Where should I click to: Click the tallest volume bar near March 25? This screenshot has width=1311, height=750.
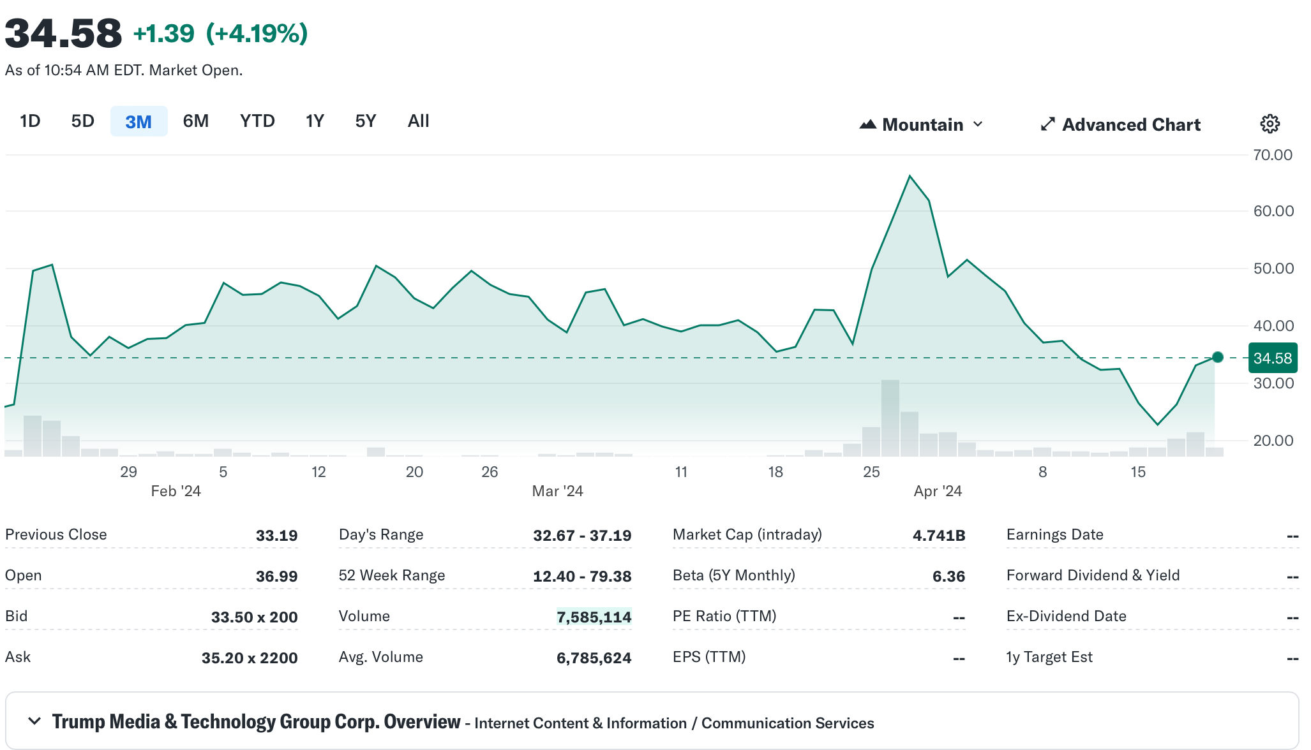(890, 418)
